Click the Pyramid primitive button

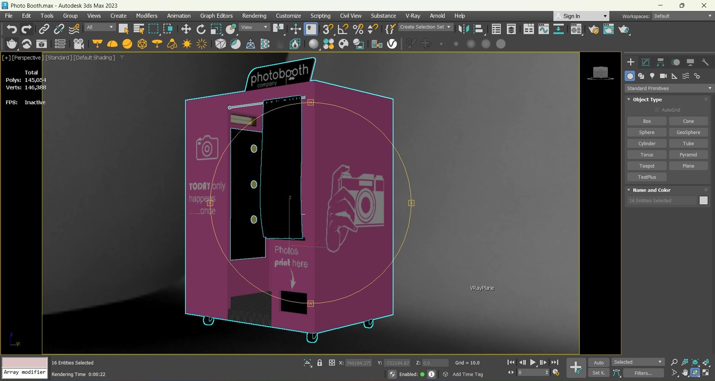tap(688, 155)
